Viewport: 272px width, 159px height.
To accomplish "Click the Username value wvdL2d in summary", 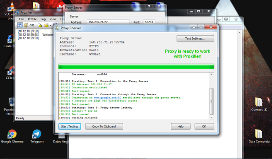I will (x=95, y=54).
